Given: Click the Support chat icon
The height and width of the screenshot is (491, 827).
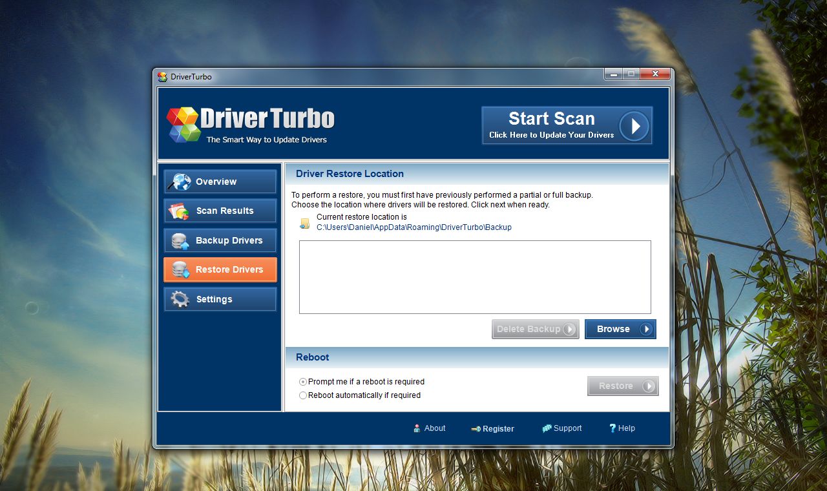Looking at the screenshot, I should (x=547, y=428).
